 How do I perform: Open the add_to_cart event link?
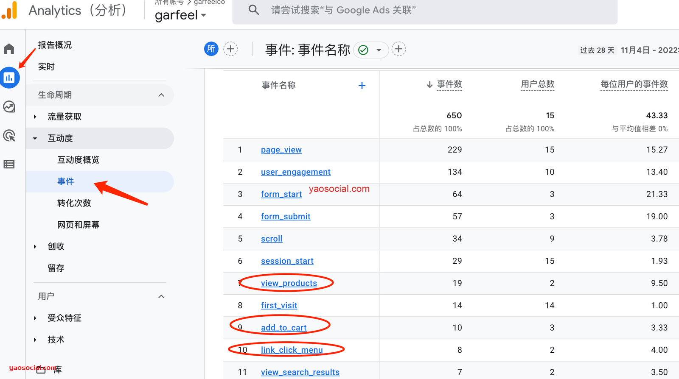(x=283, y=328)
